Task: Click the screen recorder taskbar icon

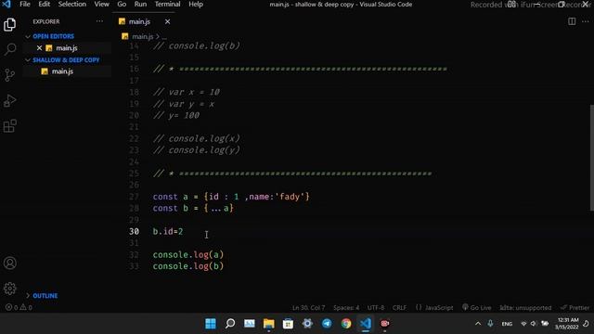Action: [x=384, y=324]
